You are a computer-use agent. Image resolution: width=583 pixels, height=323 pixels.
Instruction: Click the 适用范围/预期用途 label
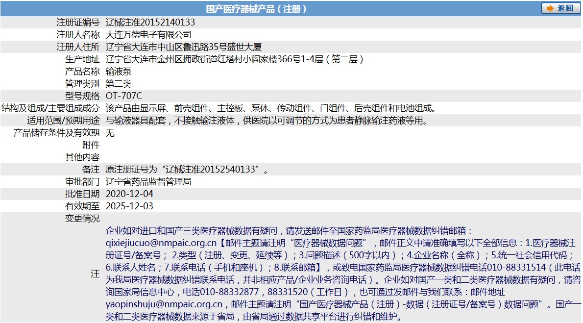click(64, 121)
